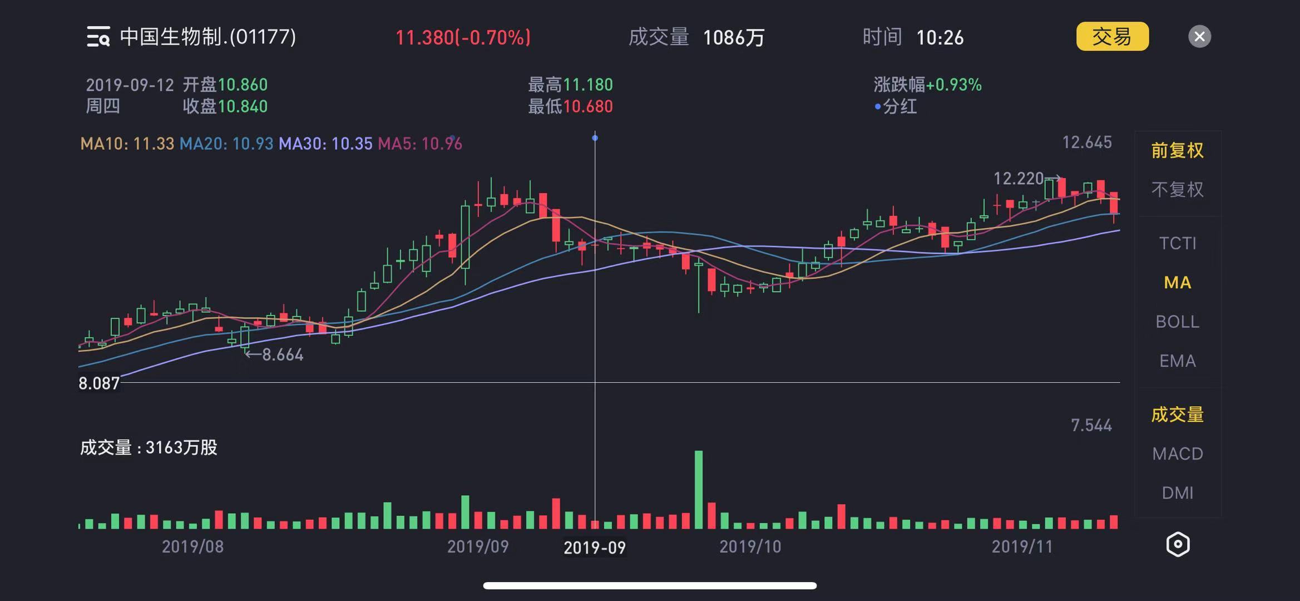The image size is (1300, 601).
Task: Tap the MA30: 10.35 legend label
Action: (325, 144)
